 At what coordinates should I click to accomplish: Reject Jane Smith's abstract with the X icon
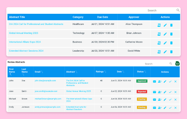176,92
